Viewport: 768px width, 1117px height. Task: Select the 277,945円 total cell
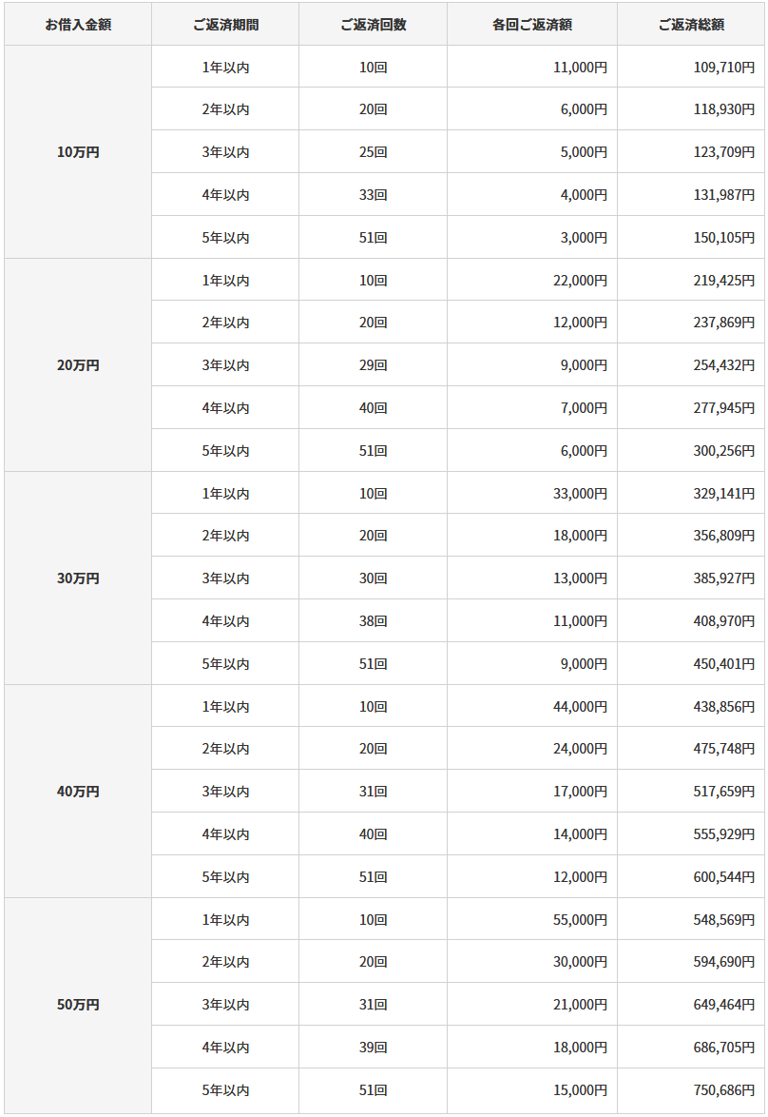723,408
